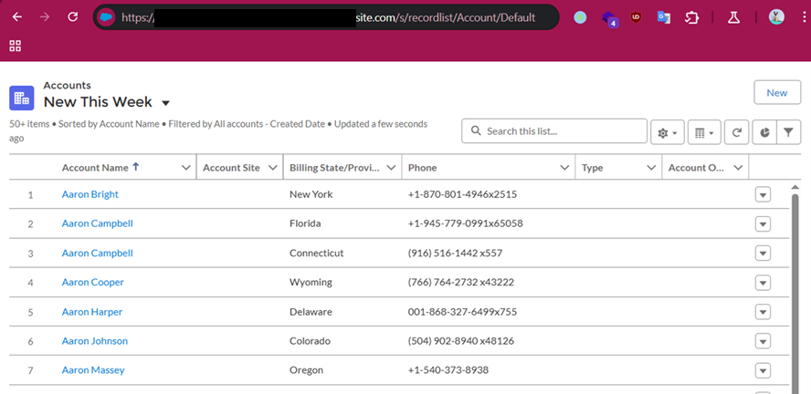Show filters with the funnel icon
The height and width of the screenshot is (394, 811).
pyautogui.click(x=788, y=133)
